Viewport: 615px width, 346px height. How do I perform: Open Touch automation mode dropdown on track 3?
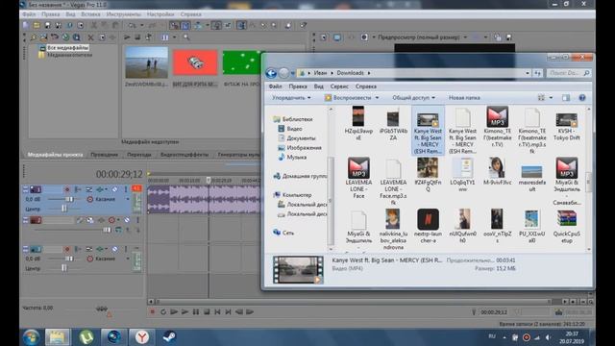[128, 259]
